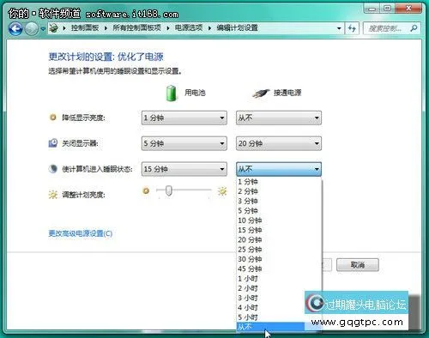Select 3 分钟 in the dropdown list
This screenshot has height=338, width=429.
pos(279,201)
